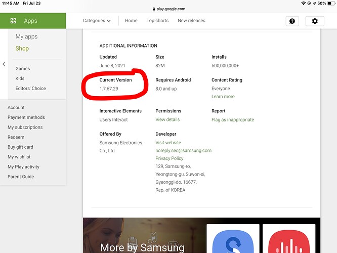Click the ADDITIONAL INFORMATION heading
Viewport: 337px width, 253px height.
click(x=129, y=46)
